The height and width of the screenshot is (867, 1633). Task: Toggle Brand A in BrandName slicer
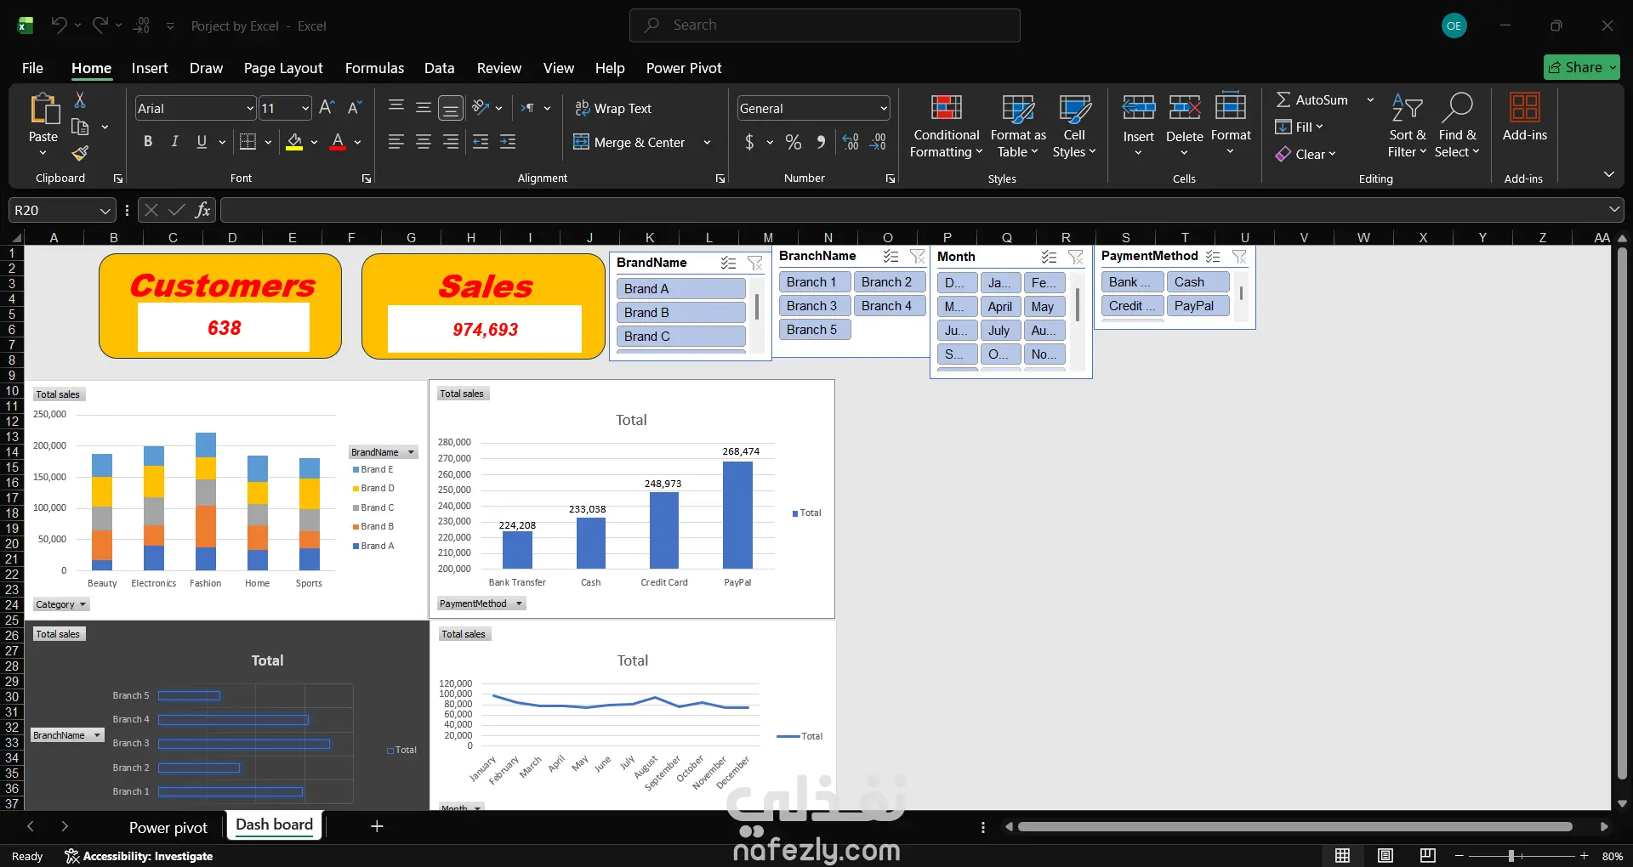coord(680,289)
